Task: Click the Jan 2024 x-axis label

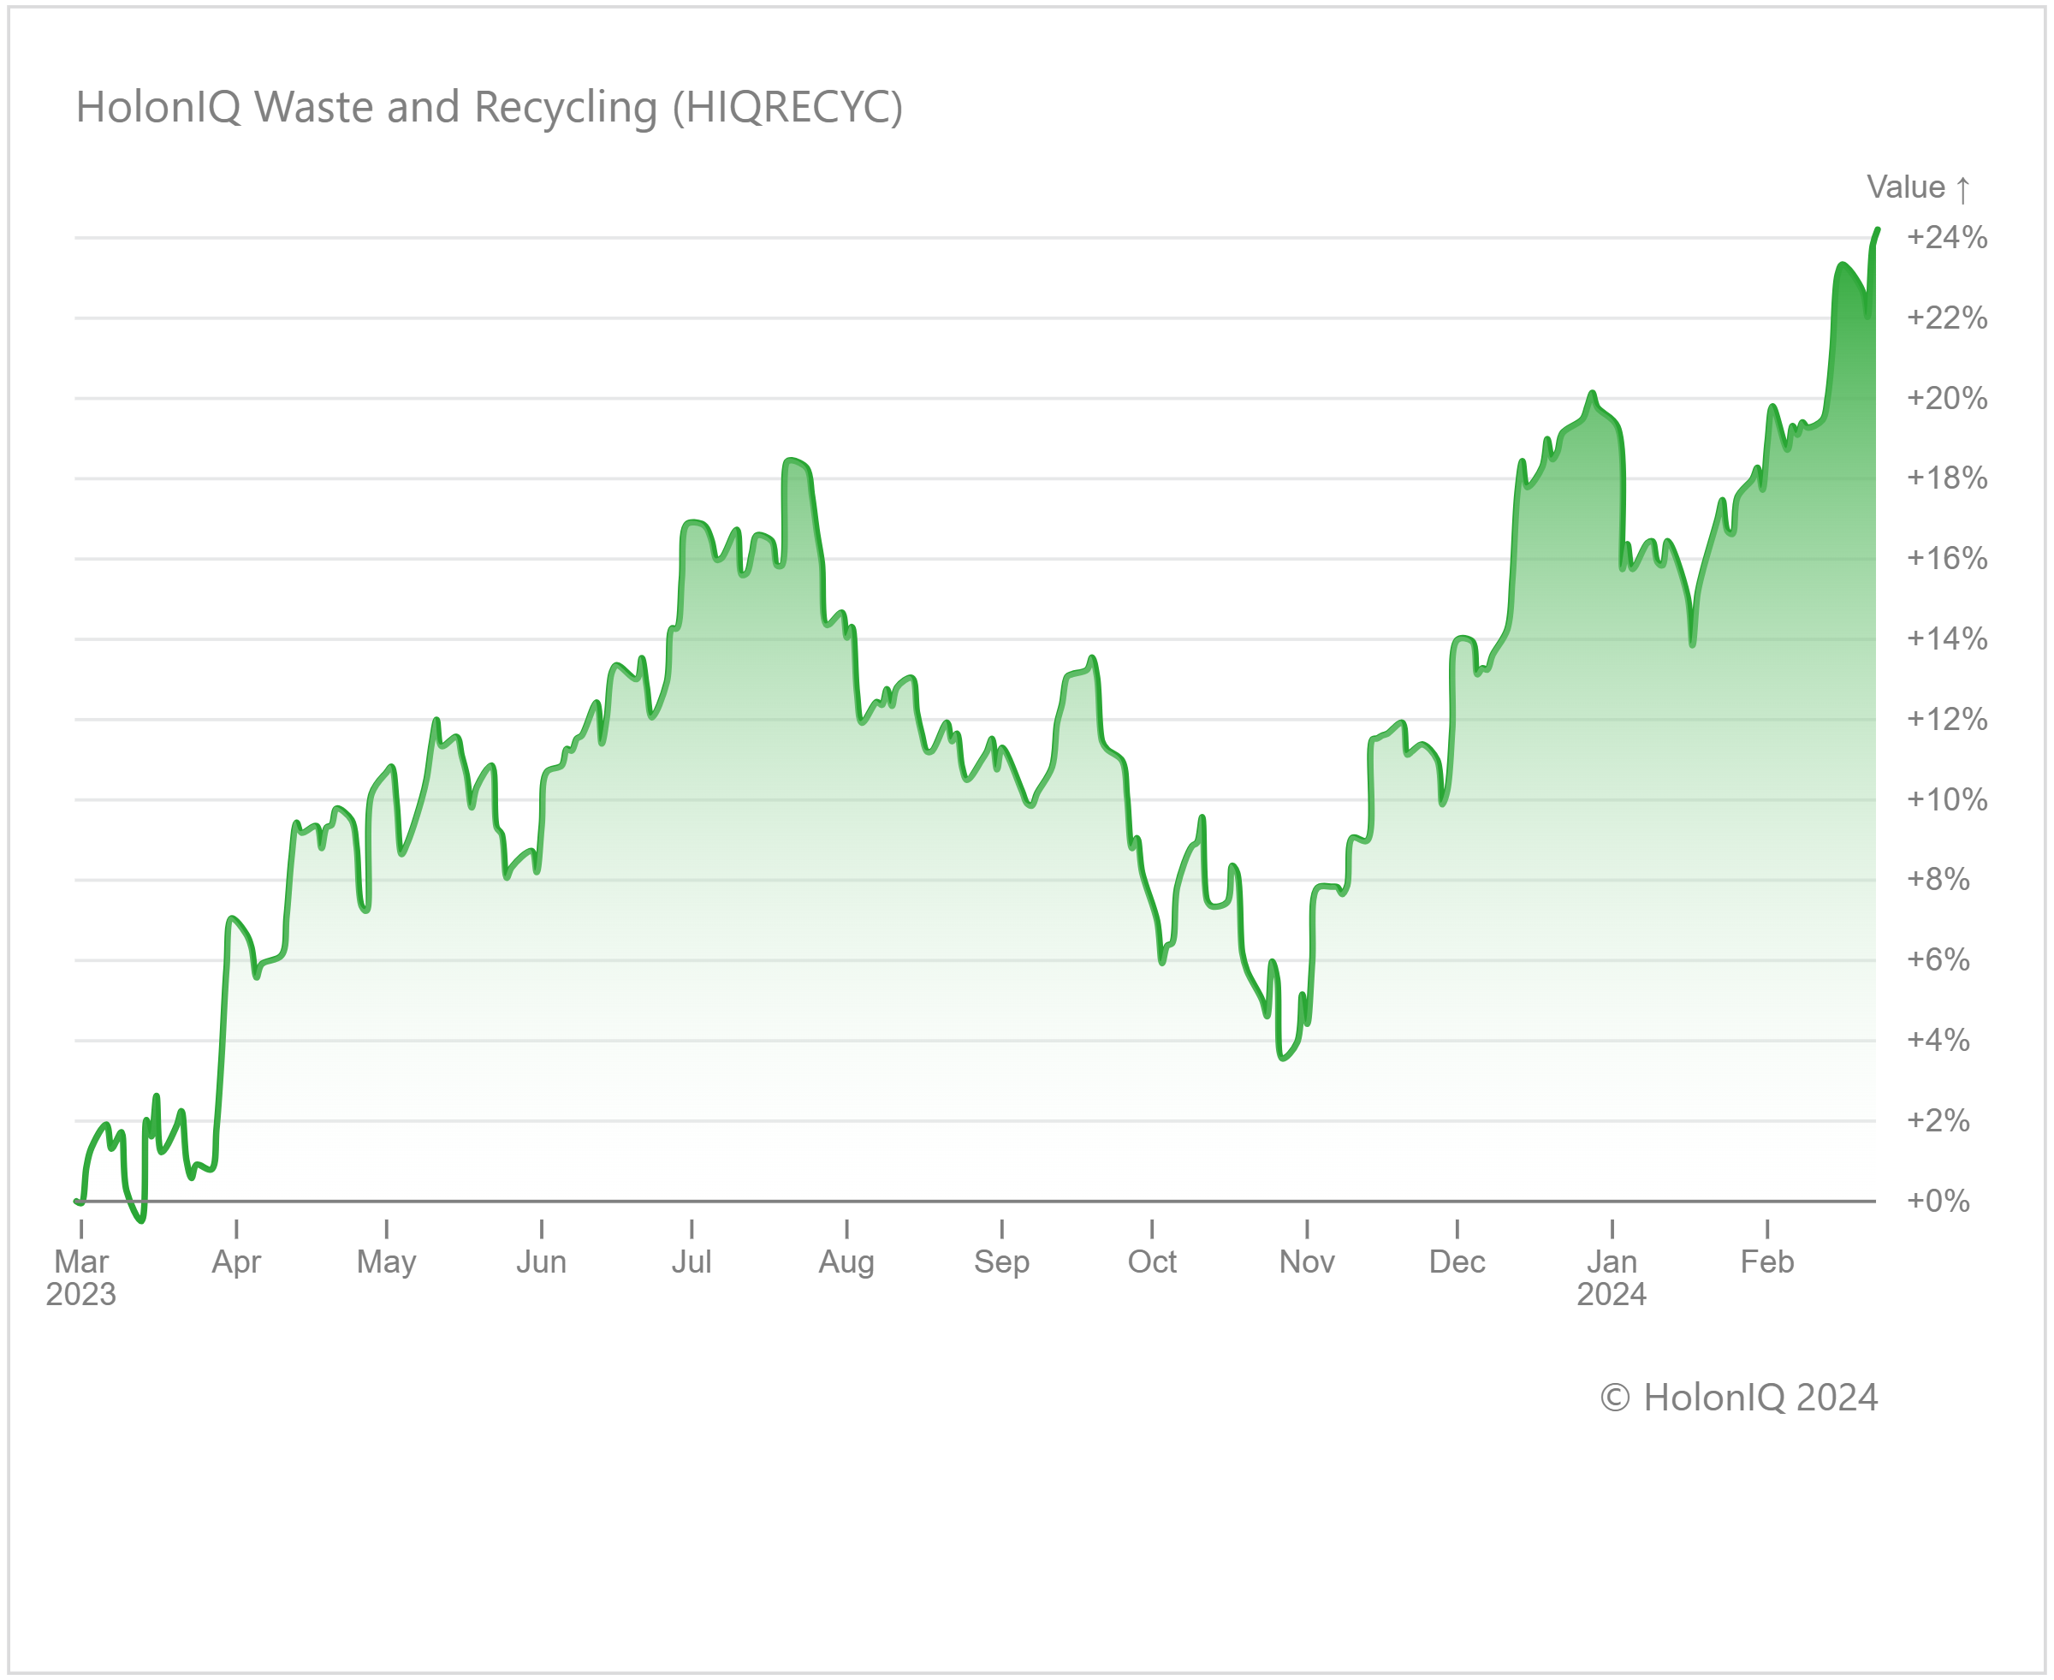Action: pos(1612,1278)
